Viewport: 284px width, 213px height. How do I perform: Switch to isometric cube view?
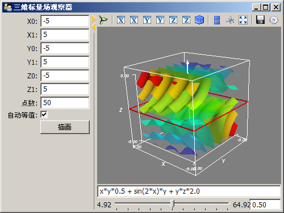[x=199, y=20]
